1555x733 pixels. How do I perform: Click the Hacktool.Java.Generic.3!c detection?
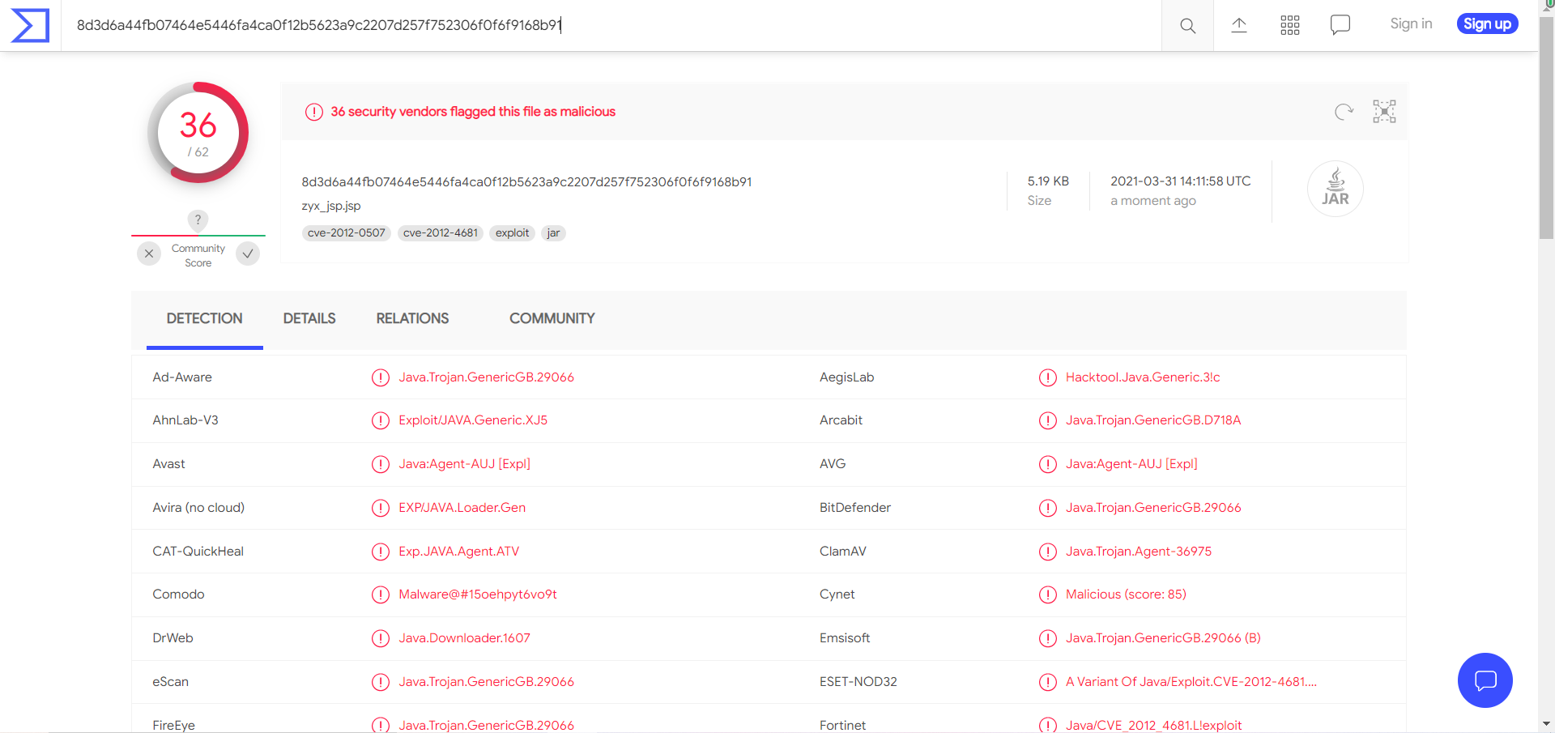point(1143,377)
